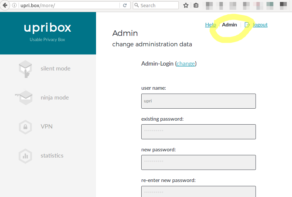
Task: Click the browser Search box
Action: [156, 6]
